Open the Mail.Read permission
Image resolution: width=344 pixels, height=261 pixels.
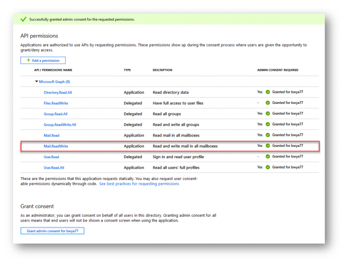[x=52, y=135]
